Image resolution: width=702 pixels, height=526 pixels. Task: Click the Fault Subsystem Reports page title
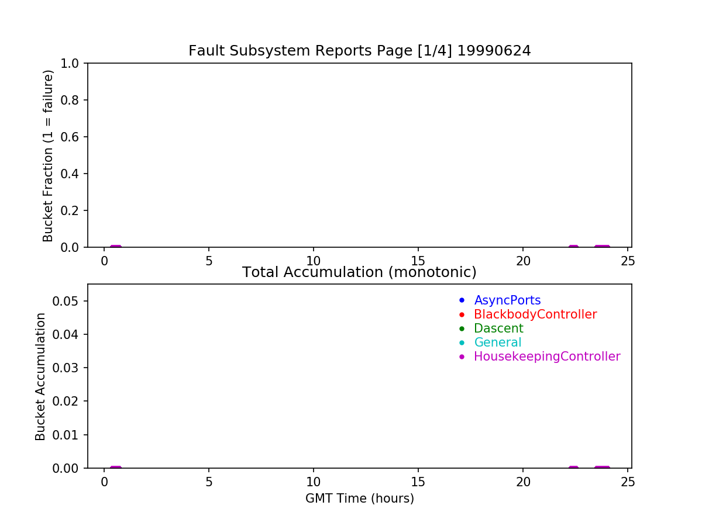tap(359, 51)
